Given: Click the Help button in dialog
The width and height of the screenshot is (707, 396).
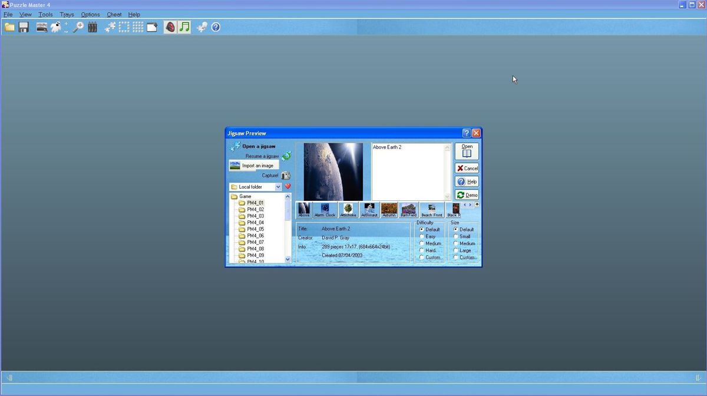Looking at the screenshot, I should [467, 181].
